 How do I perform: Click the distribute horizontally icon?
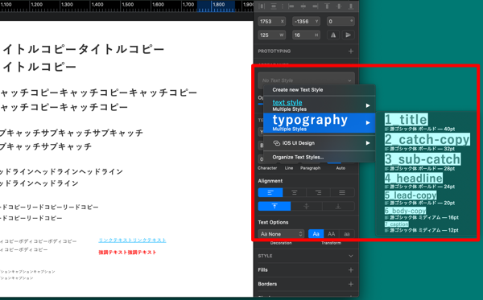pos(262,6)
